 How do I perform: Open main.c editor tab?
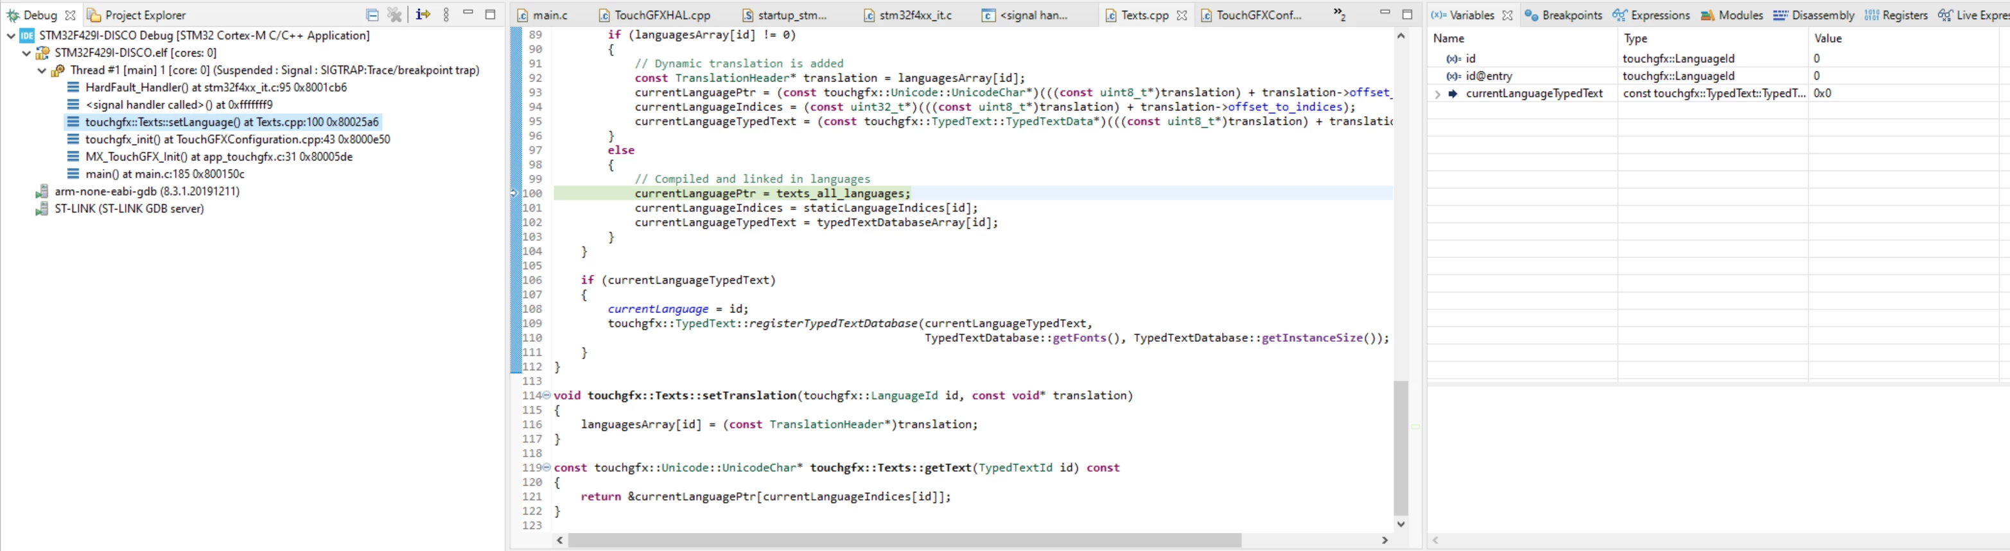click(542, 15)
